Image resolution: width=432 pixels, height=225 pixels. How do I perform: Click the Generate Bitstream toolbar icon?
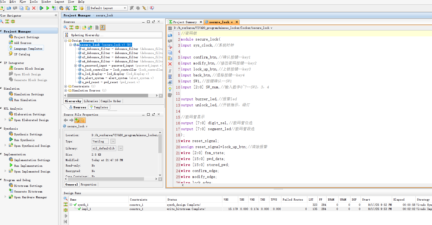pyautogui.click(x=54, y=8)
